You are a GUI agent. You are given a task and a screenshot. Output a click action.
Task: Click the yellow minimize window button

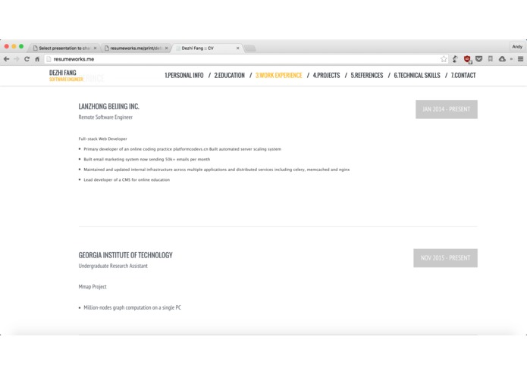pyautogui.click(x=14, y=46)
